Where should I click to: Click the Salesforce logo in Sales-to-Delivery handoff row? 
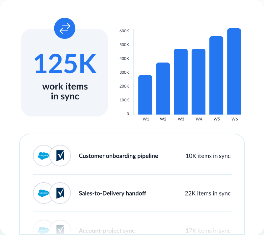(x=43, y=193)
